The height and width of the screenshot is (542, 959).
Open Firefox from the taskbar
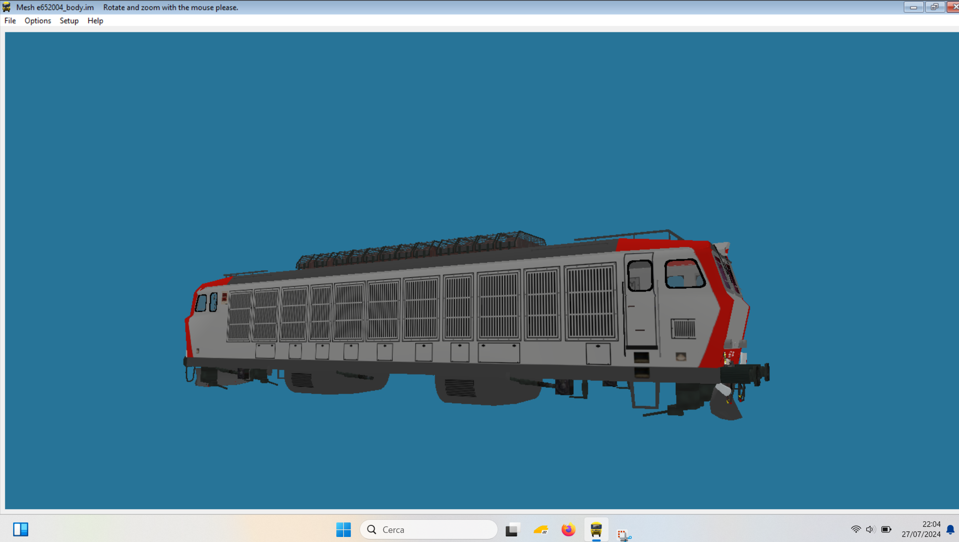[568, 529]
